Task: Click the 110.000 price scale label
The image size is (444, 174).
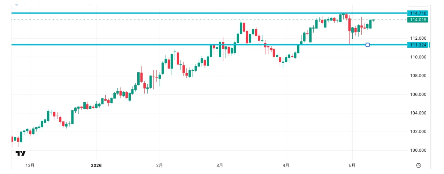Action: tap(418, 57)
